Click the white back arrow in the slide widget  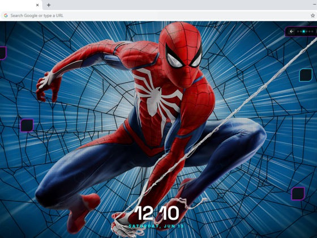292,31
